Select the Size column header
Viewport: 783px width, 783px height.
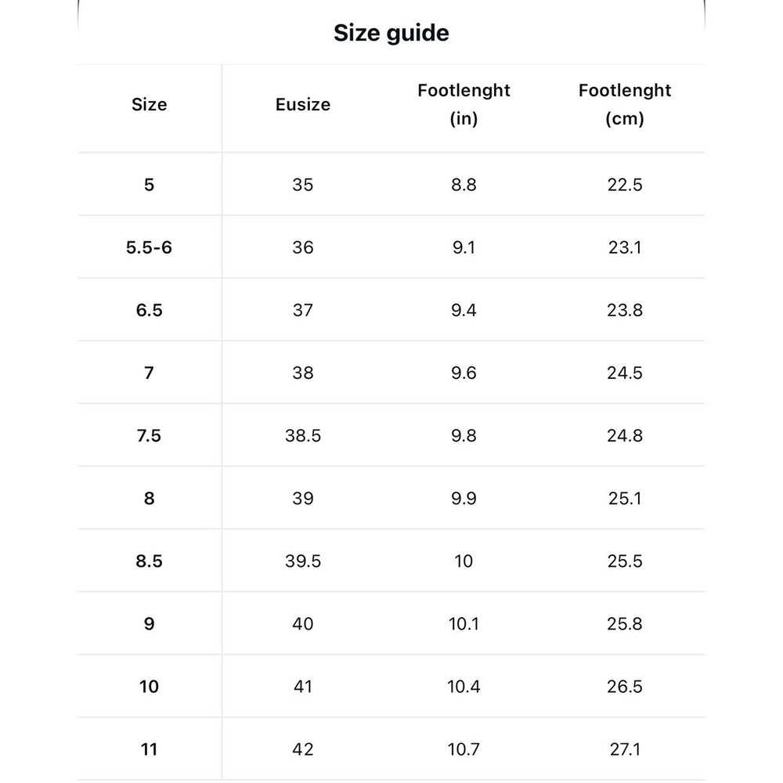coord(150,104)
